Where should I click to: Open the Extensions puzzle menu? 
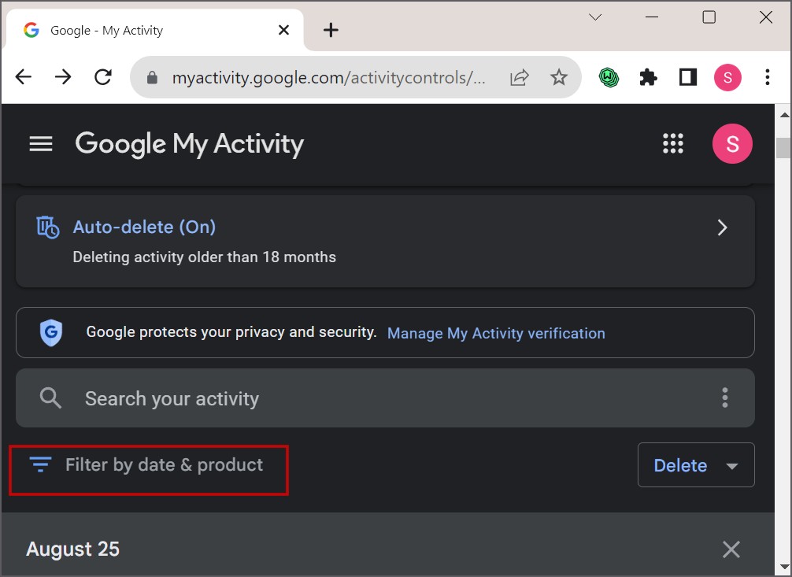pos(648,77)
